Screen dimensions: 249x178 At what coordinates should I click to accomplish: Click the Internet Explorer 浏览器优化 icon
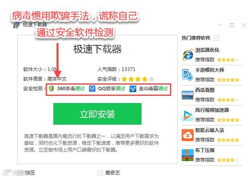click(188, 55)
